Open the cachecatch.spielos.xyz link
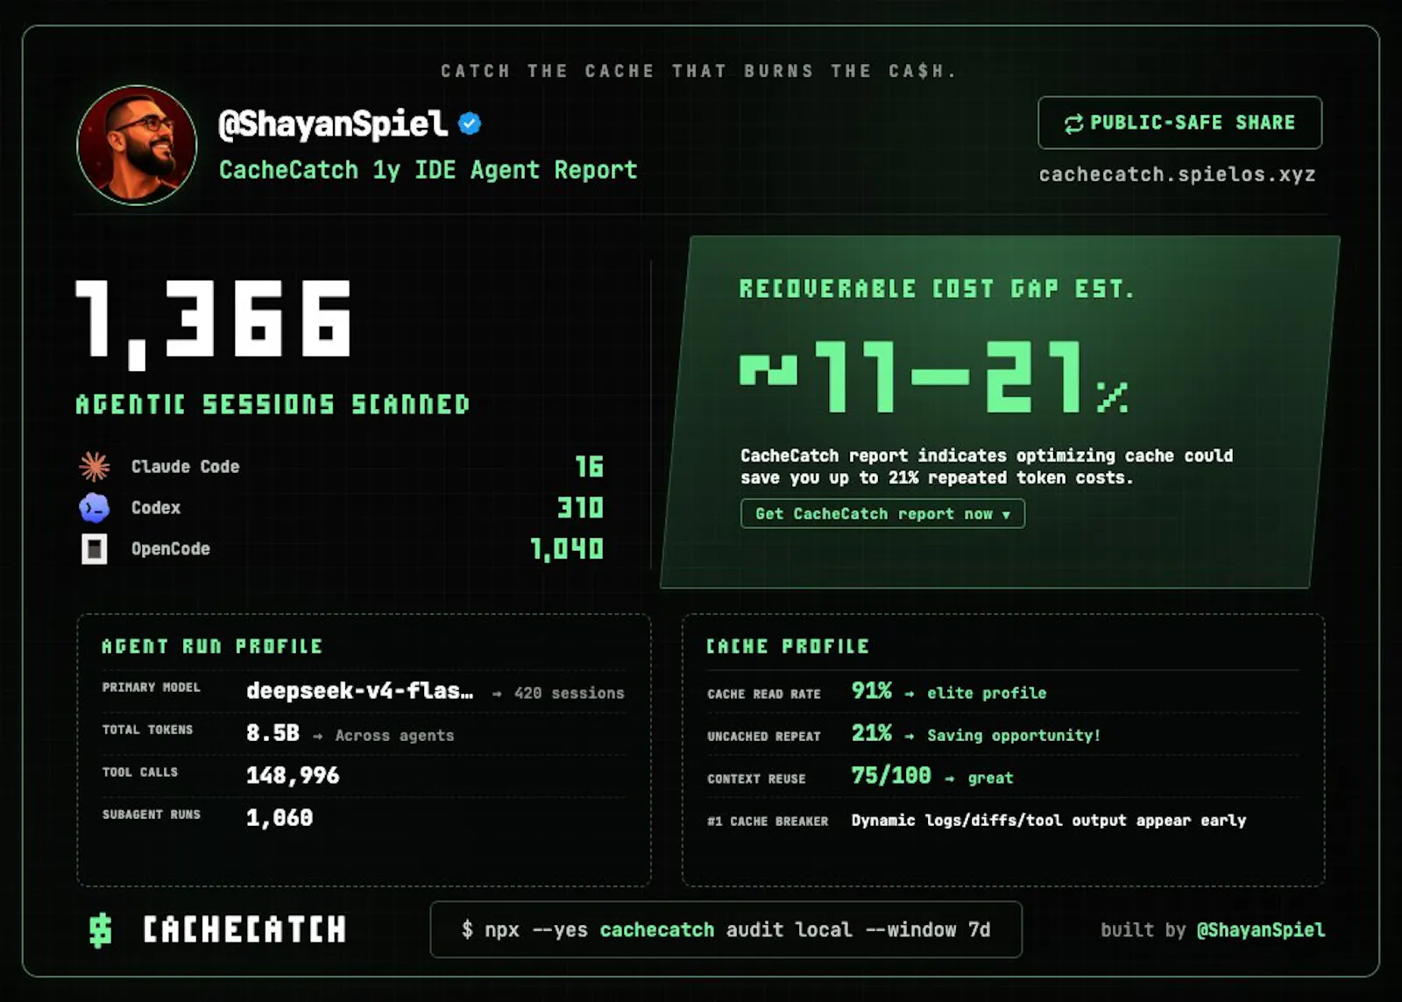Image resolution: width=1402 pixels, height=1002 pixels. 1177,174
